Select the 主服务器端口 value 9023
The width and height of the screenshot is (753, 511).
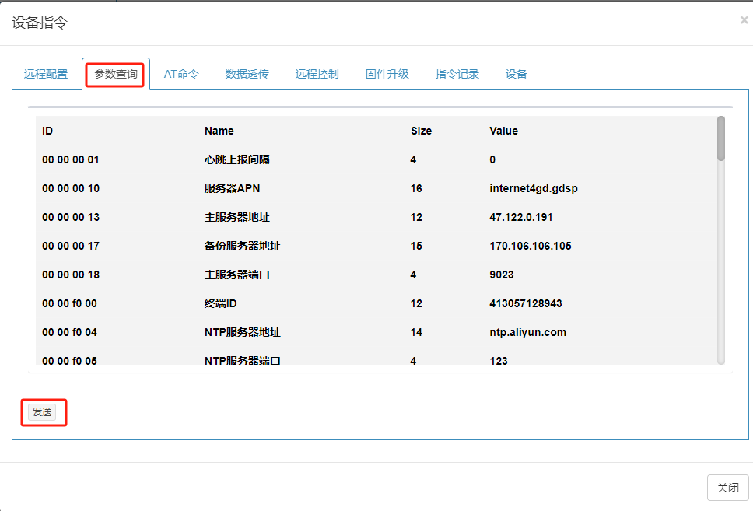(x=501, y=275)
